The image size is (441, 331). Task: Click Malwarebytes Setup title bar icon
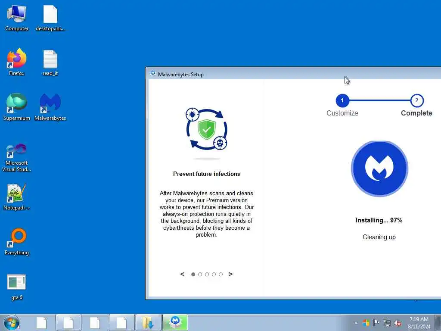click(153, 74)
